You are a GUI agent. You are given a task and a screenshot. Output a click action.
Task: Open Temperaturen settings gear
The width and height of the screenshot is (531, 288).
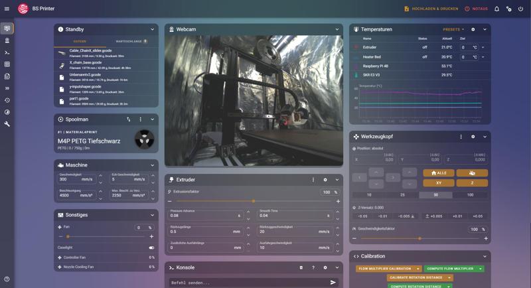(x=473, y=29)
